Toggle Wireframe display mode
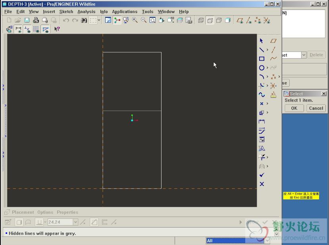 (x=201, y=20)
